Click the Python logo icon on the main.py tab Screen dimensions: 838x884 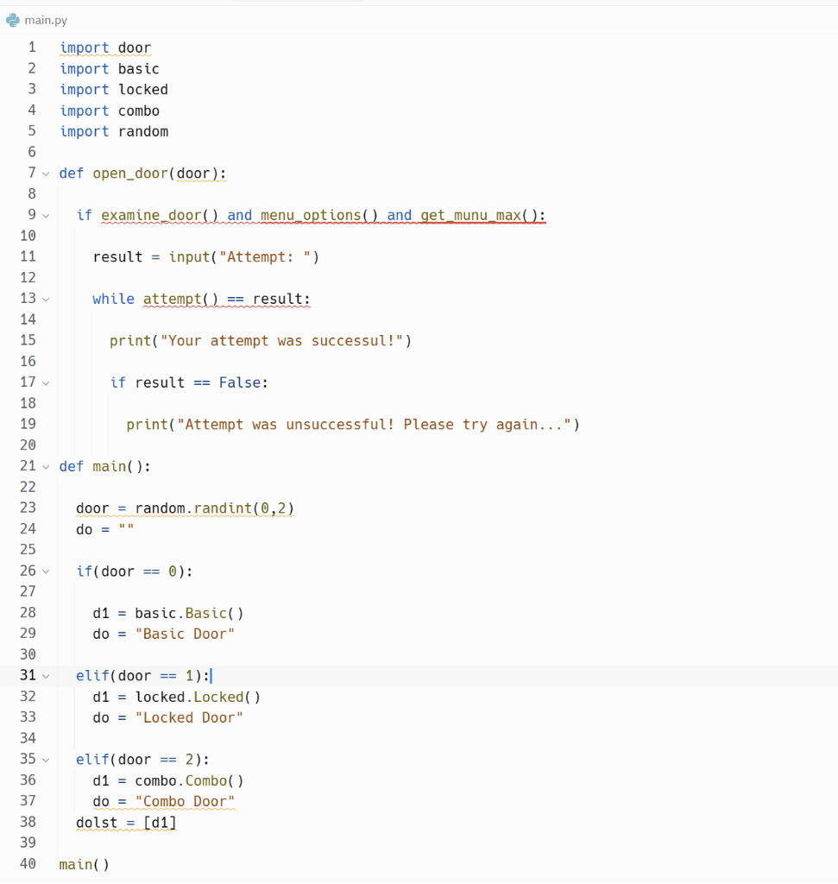(12, 19)
